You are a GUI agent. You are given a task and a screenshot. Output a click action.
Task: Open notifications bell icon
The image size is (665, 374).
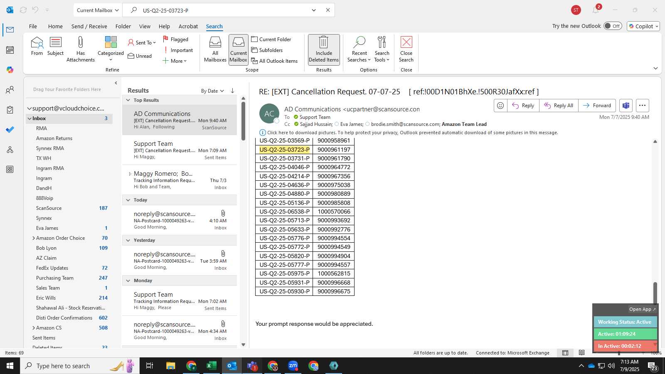coord(596,10)
